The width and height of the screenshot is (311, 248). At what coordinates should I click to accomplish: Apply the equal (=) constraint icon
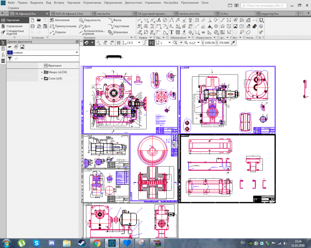pyautogui.click(x=203, y=32)
